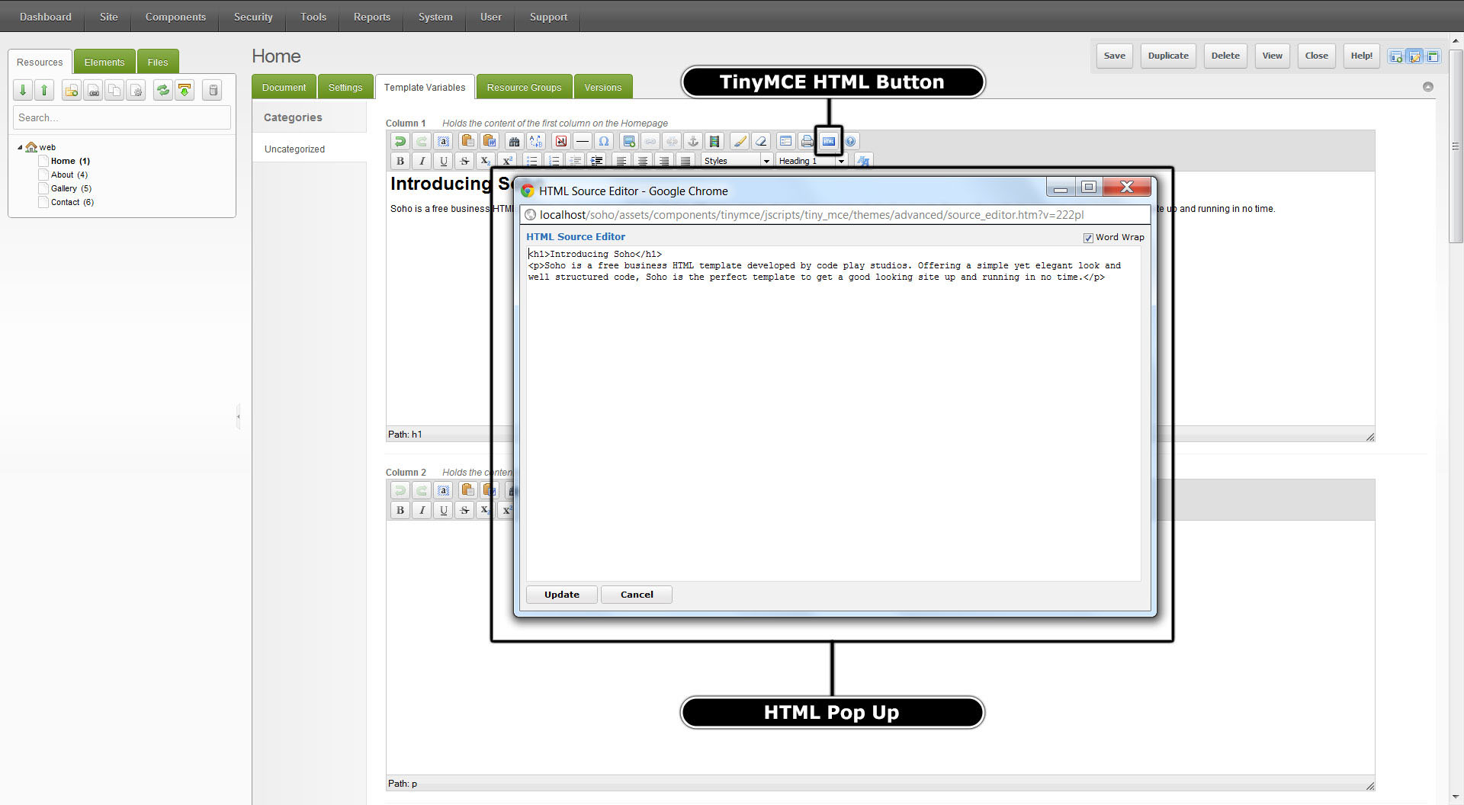The width and height of the screenshot is (1464, 805).
Task: Open Find binoculars icon in Column 1 toolbar
Action: pyautogui.click(x=514, y=141)
